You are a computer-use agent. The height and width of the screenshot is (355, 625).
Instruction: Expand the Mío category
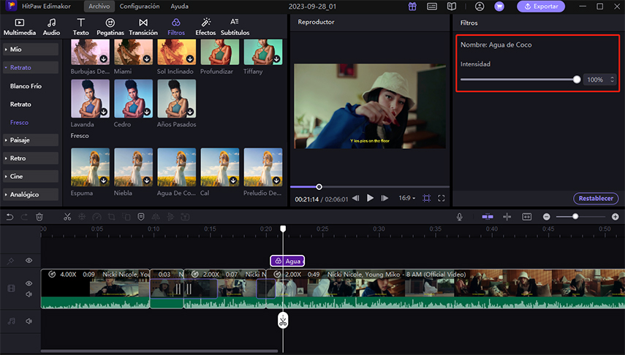point(31,50)
